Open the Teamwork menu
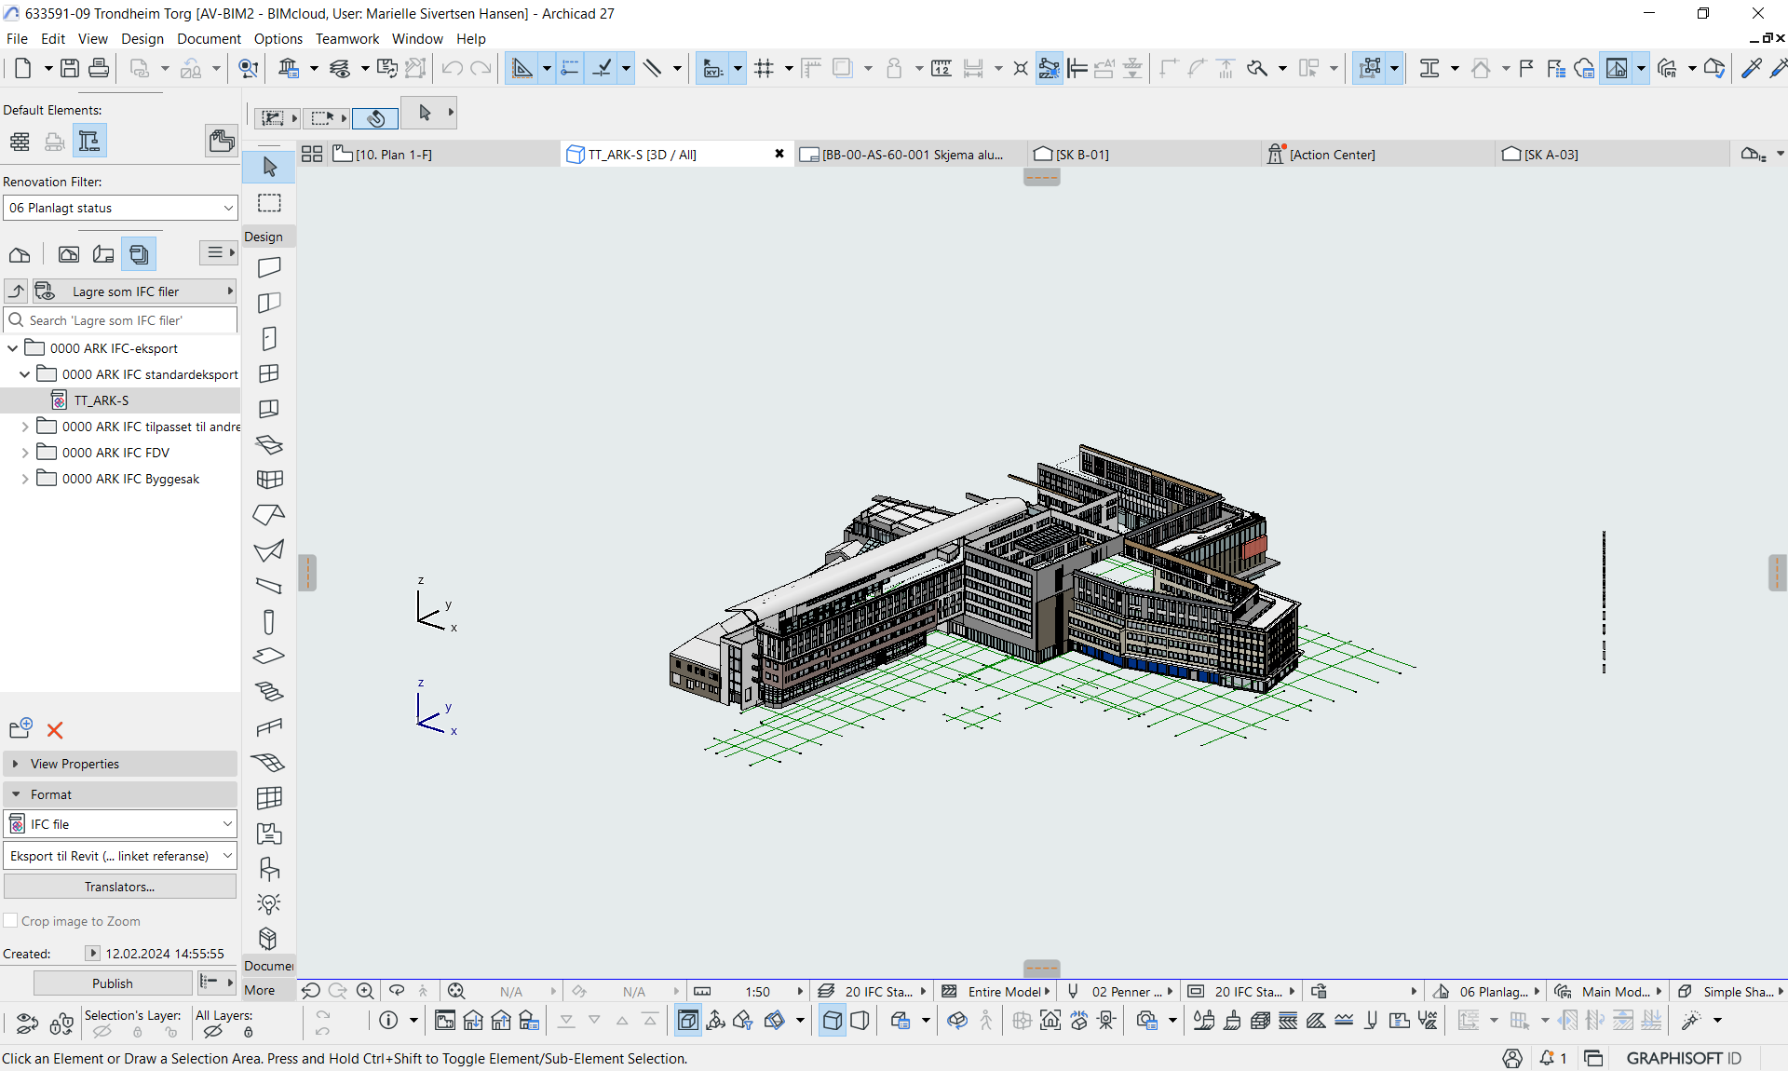 coord(346,38)
